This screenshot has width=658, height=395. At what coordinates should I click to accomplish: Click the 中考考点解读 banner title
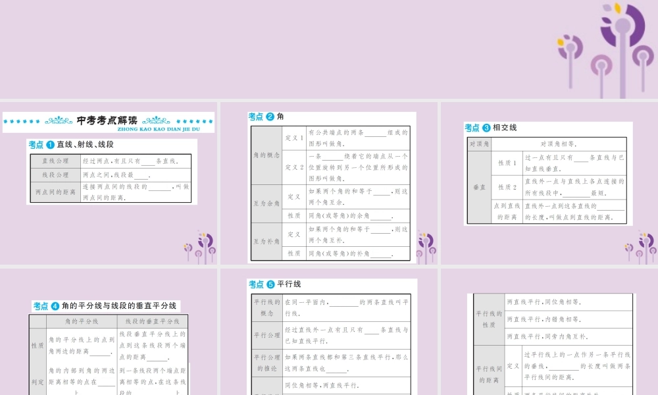pyautogui.click(x=107, y=120)
